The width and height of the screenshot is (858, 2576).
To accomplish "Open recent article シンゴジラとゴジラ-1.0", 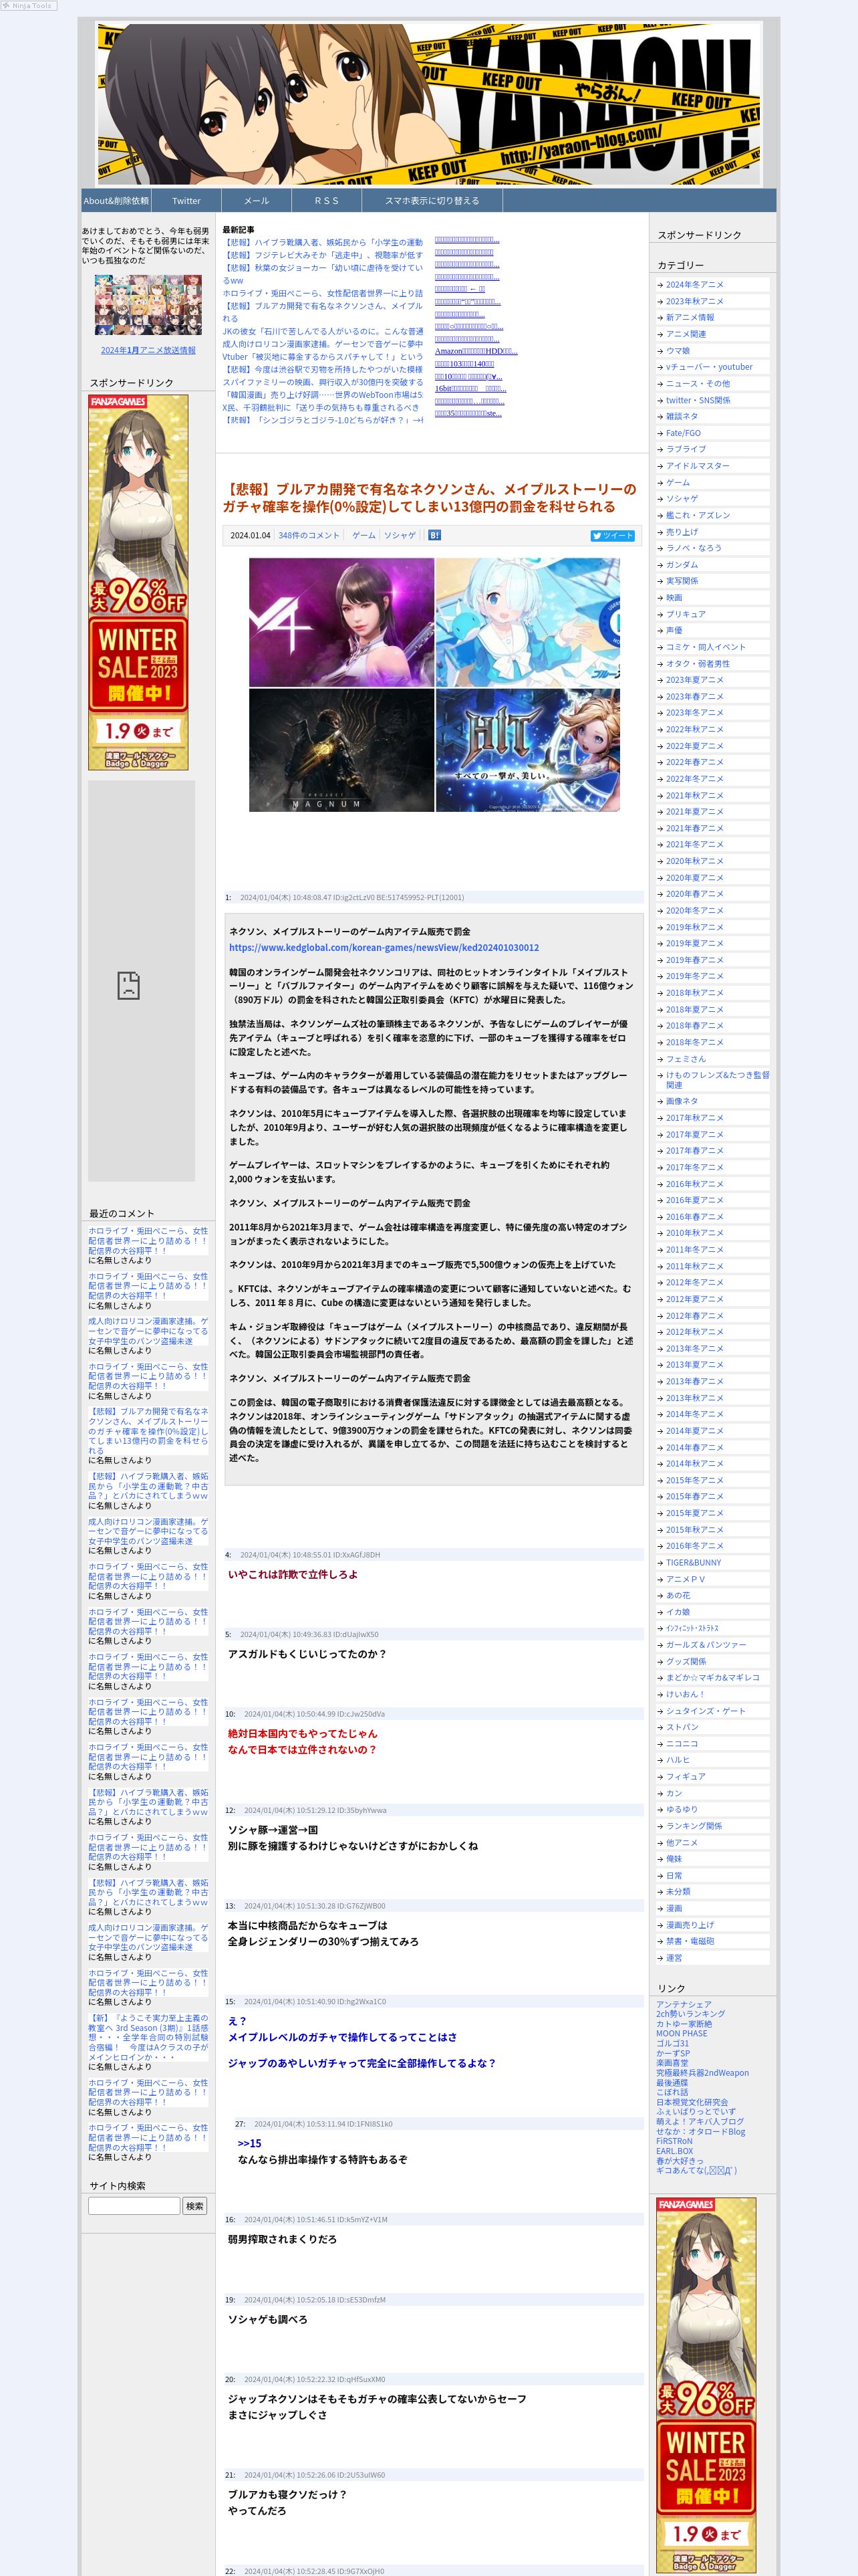I will [323, 420].
